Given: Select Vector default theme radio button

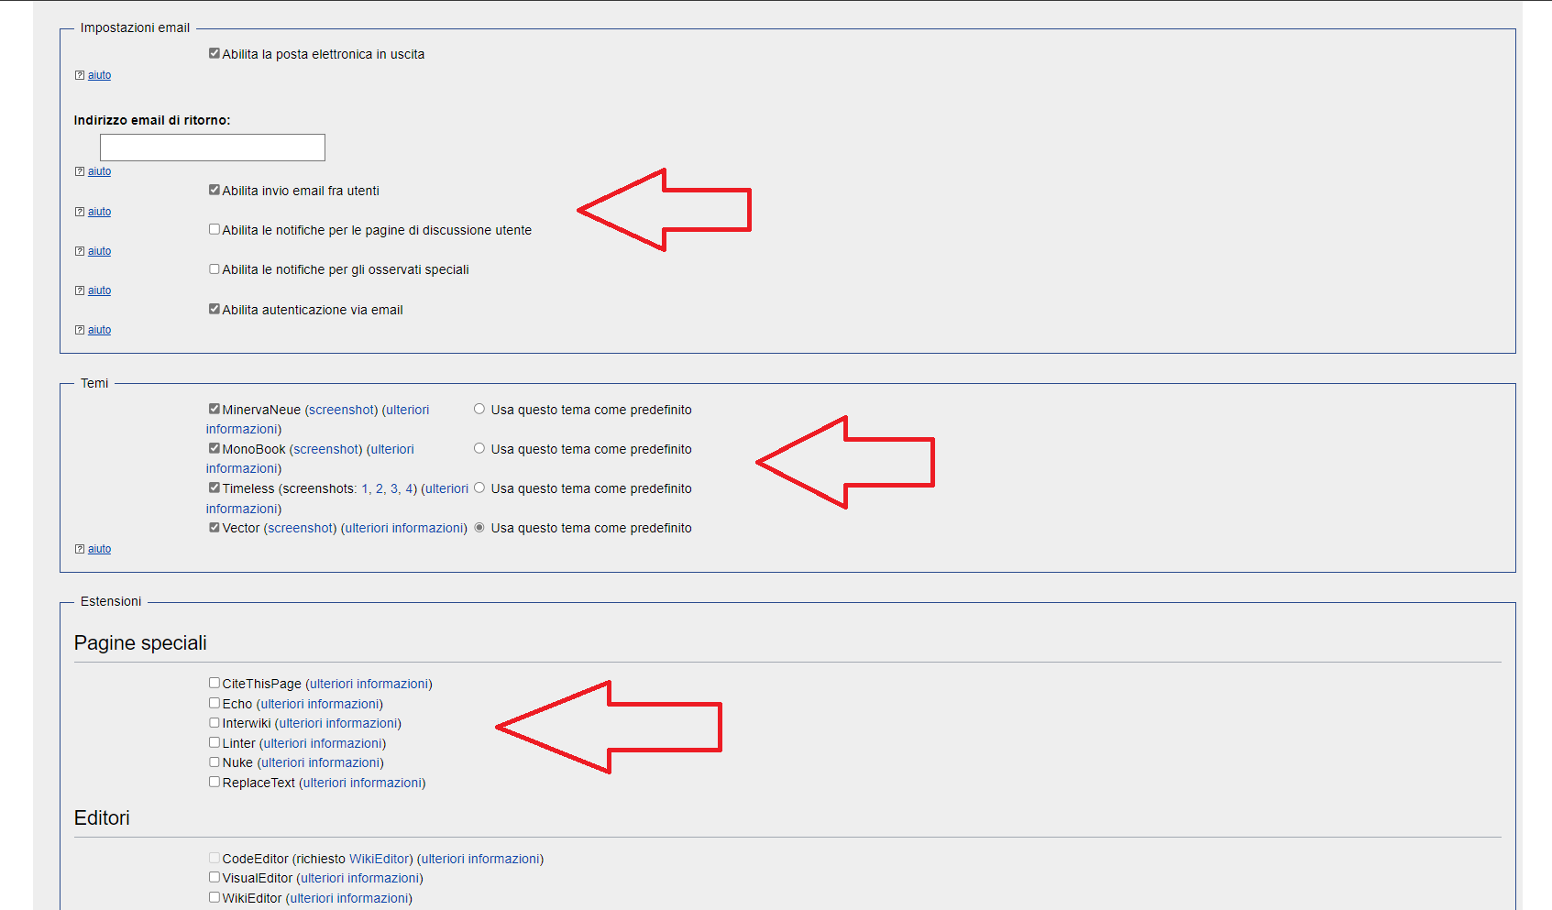Looking at the screenshot, I should tap(479, 527).
